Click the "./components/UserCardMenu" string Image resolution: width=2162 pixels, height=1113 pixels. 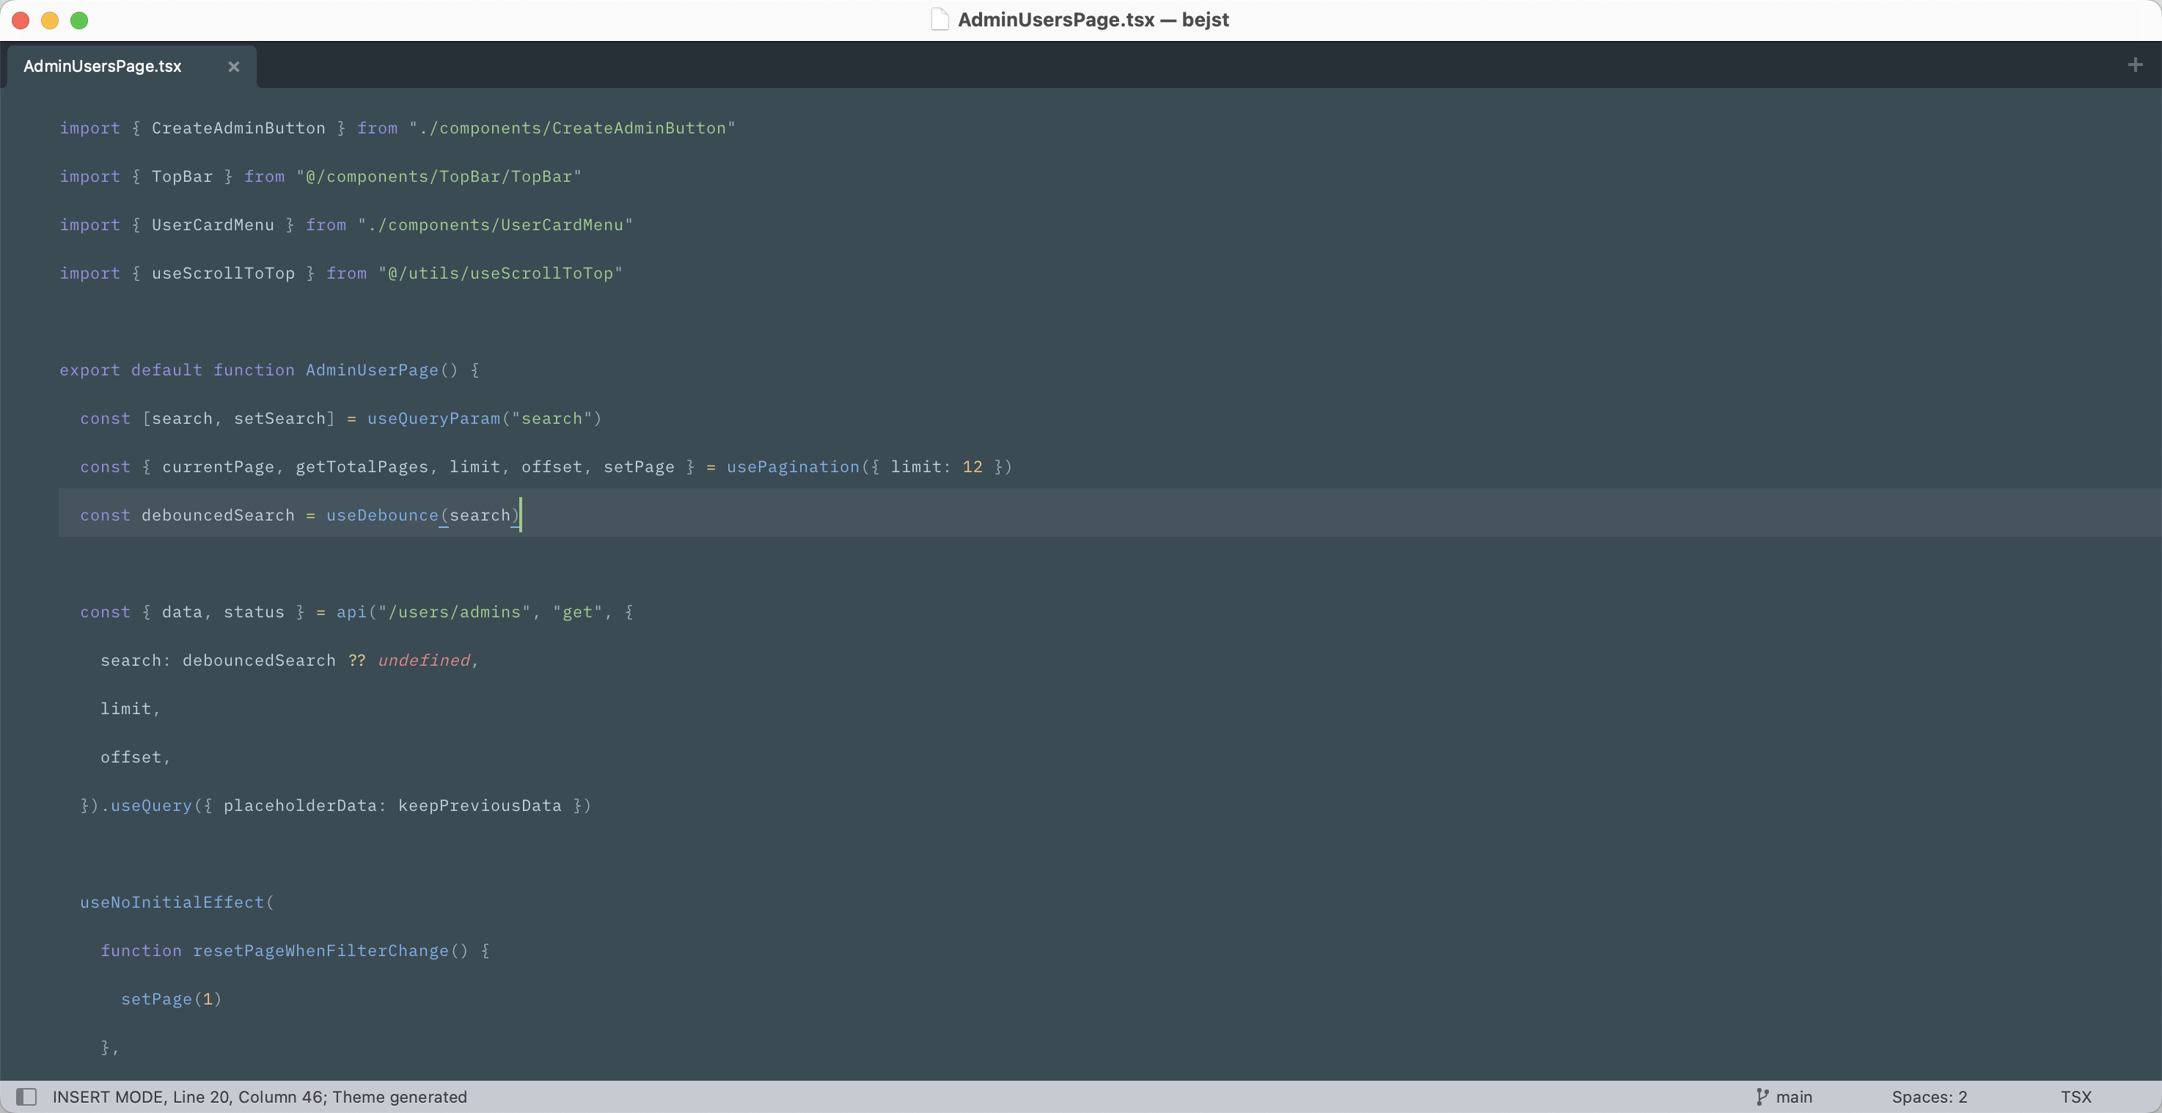(x=495, y=225)
